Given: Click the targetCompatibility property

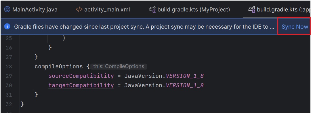Looking at the screenshot, I should tap(81, 85).
